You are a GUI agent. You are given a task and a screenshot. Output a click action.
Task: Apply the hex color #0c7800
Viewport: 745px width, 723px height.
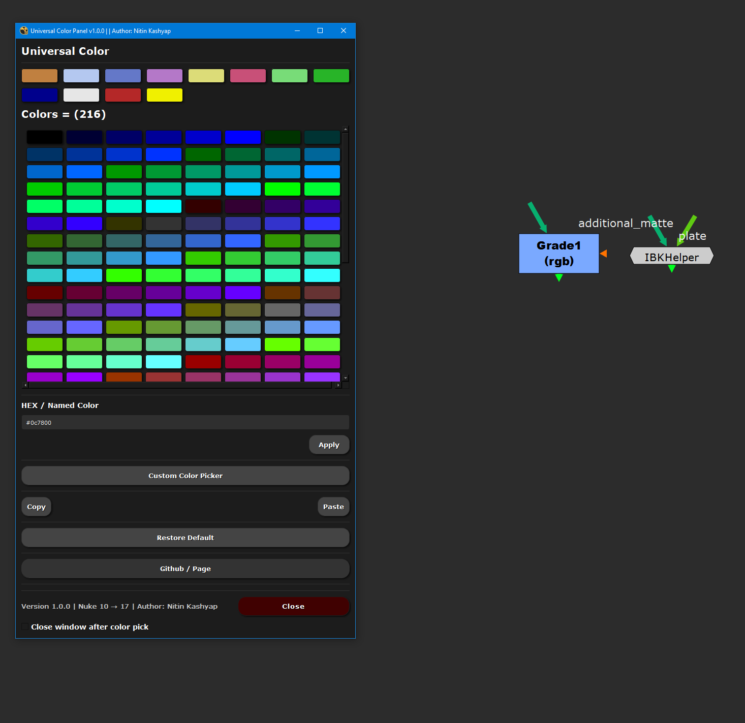pos(329,445)
